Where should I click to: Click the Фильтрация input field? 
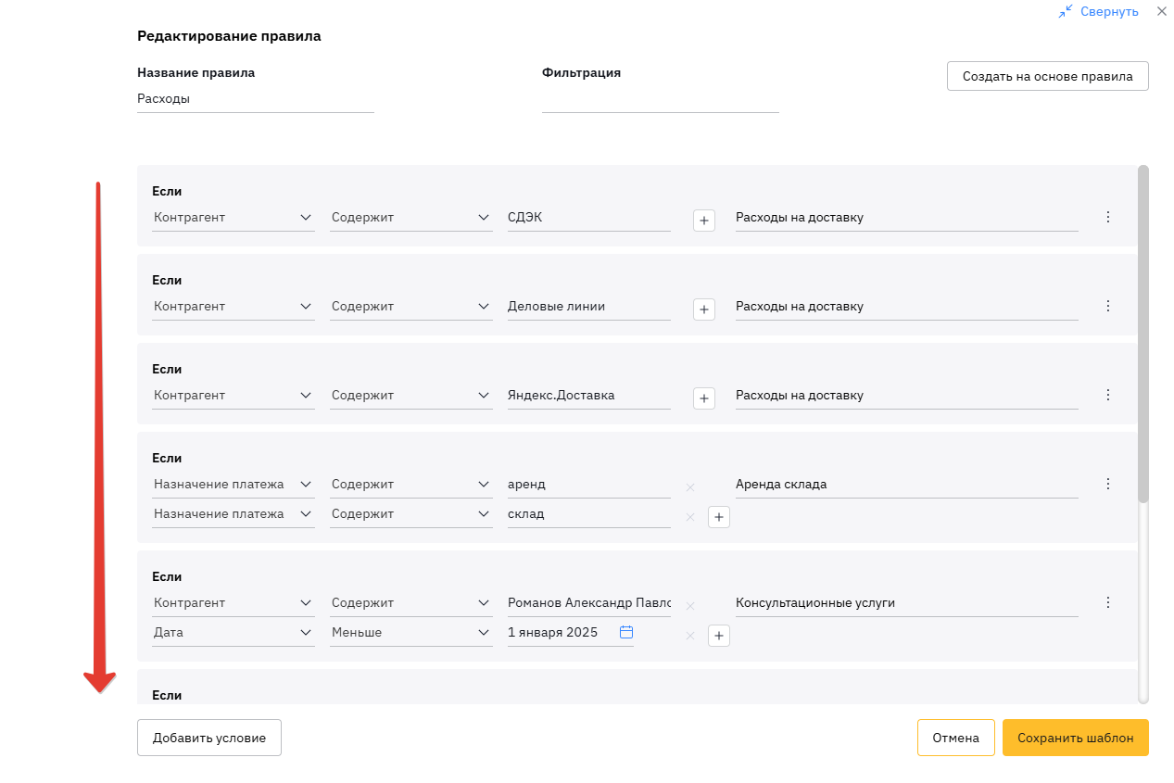point(660,99)
